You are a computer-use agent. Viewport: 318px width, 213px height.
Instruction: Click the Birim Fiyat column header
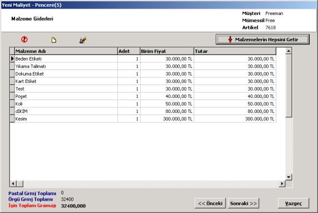coord(167,51)
